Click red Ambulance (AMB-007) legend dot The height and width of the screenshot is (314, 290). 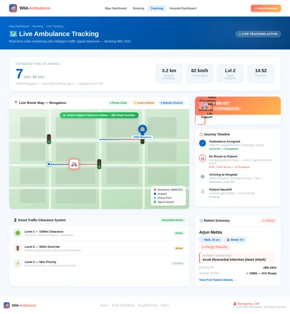point(155,190)
